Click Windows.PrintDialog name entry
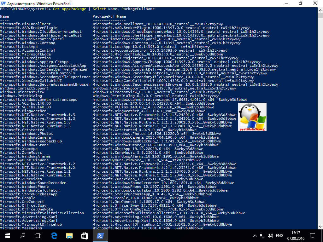323x242 pixels. click(x=21, y=96)
